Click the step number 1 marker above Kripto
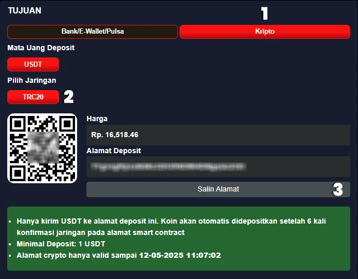This screenshot has width=358, height=279. click(264, 13)
